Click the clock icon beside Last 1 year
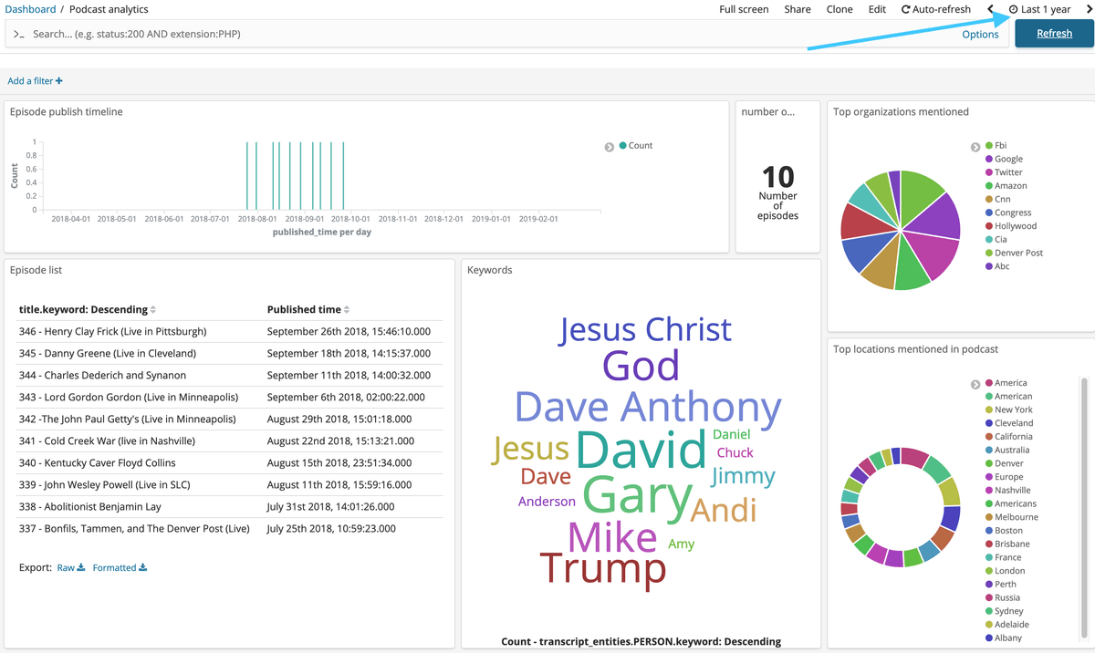The width and height of the screenshot is (1095, 653). 1011,9
